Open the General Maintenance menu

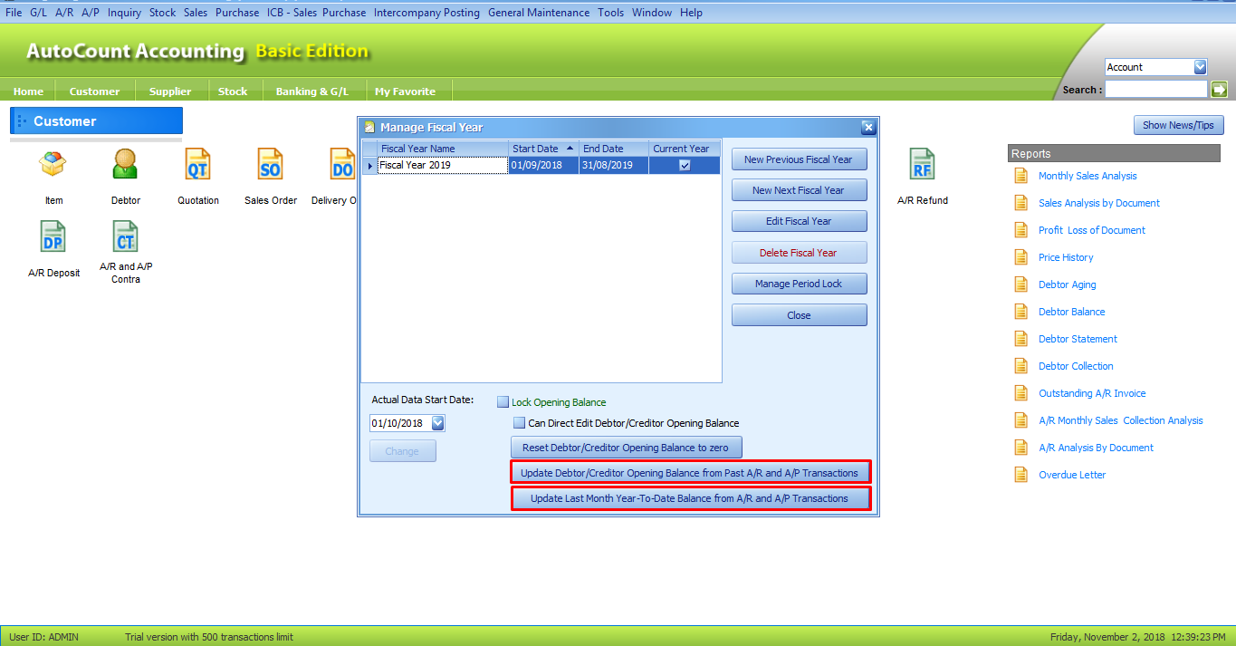pyautogui.click(x=539, y=13)
